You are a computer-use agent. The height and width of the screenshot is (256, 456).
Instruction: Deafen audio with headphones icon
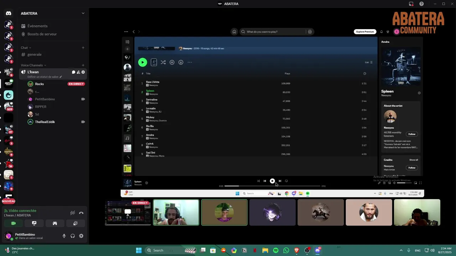[x=73, y=236]
